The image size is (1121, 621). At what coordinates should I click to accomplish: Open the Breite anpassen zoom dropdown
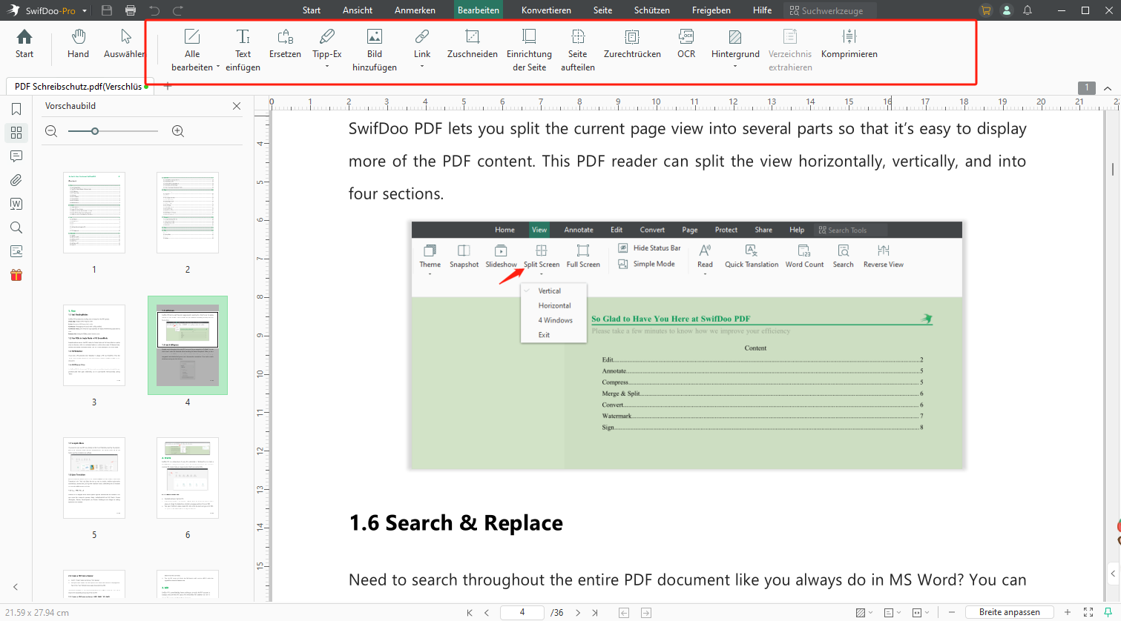pyautogui.click(x=1009, y=612)
